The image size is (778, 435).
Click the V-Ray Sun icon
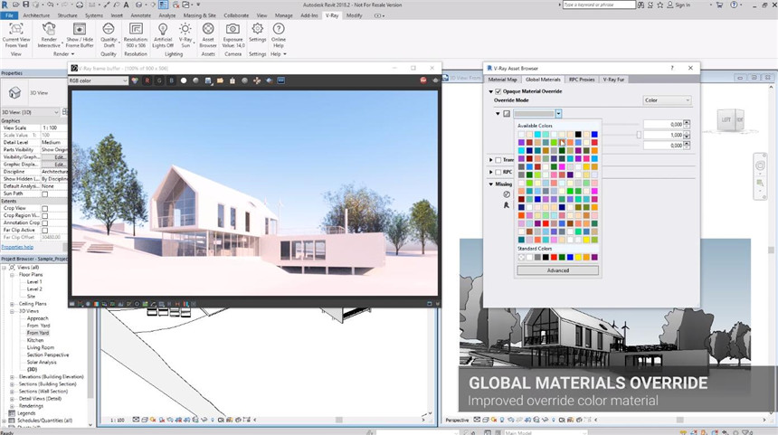point(185,28)
